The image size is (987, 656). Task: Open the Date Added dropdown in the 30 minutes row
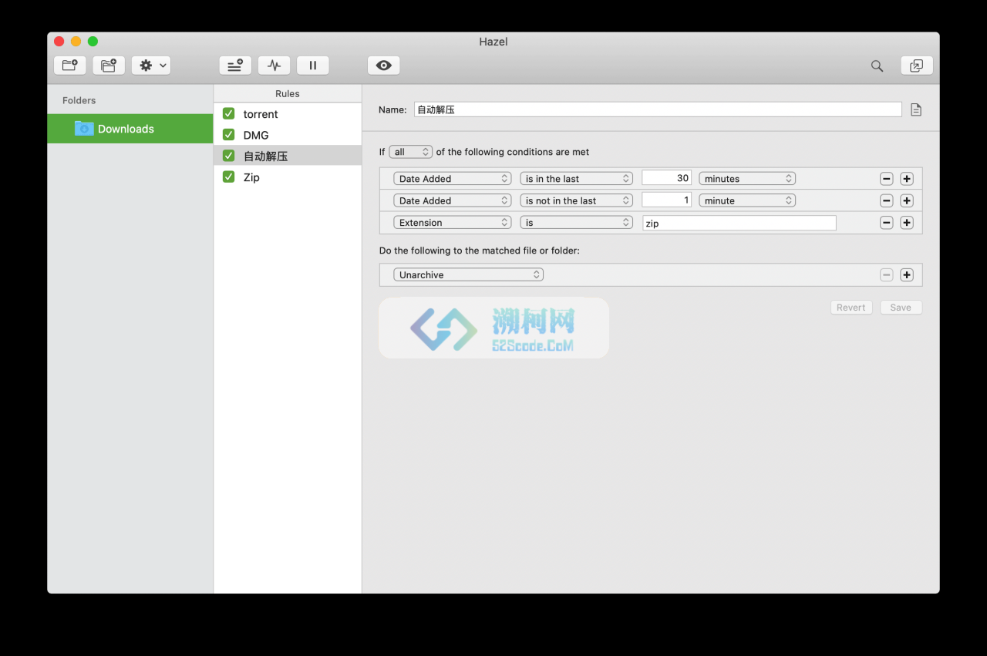[452, 178]
